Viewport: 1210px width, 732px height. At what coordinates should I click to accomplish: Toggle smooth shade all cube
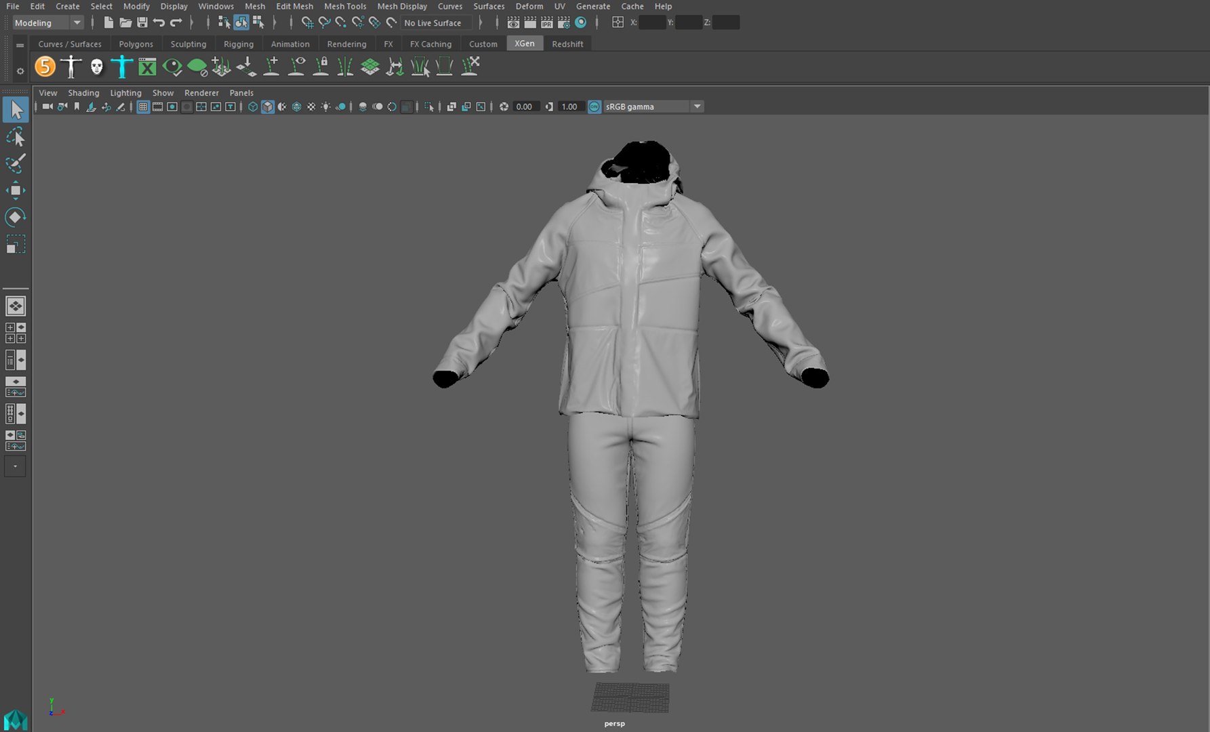tap(268, 106)
